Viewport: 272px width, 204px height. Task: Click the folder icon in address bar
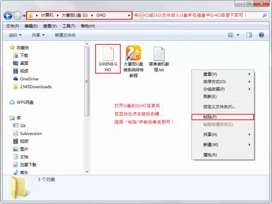tap(31, 15)
